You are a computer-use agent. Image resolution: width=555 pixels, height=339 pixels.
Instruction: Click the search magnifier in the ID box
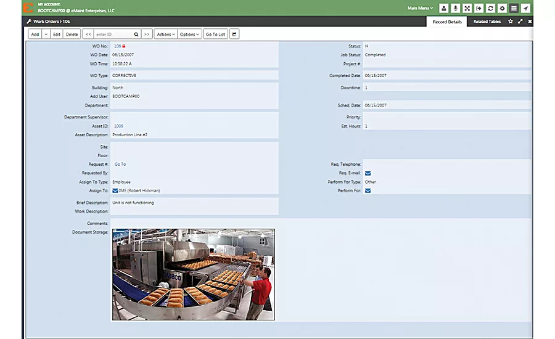[136, 35]
